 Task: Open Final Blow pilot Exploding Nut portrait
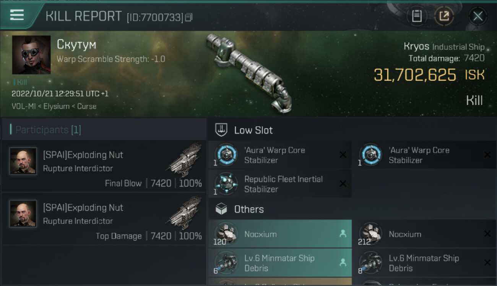tap(23, 161)
